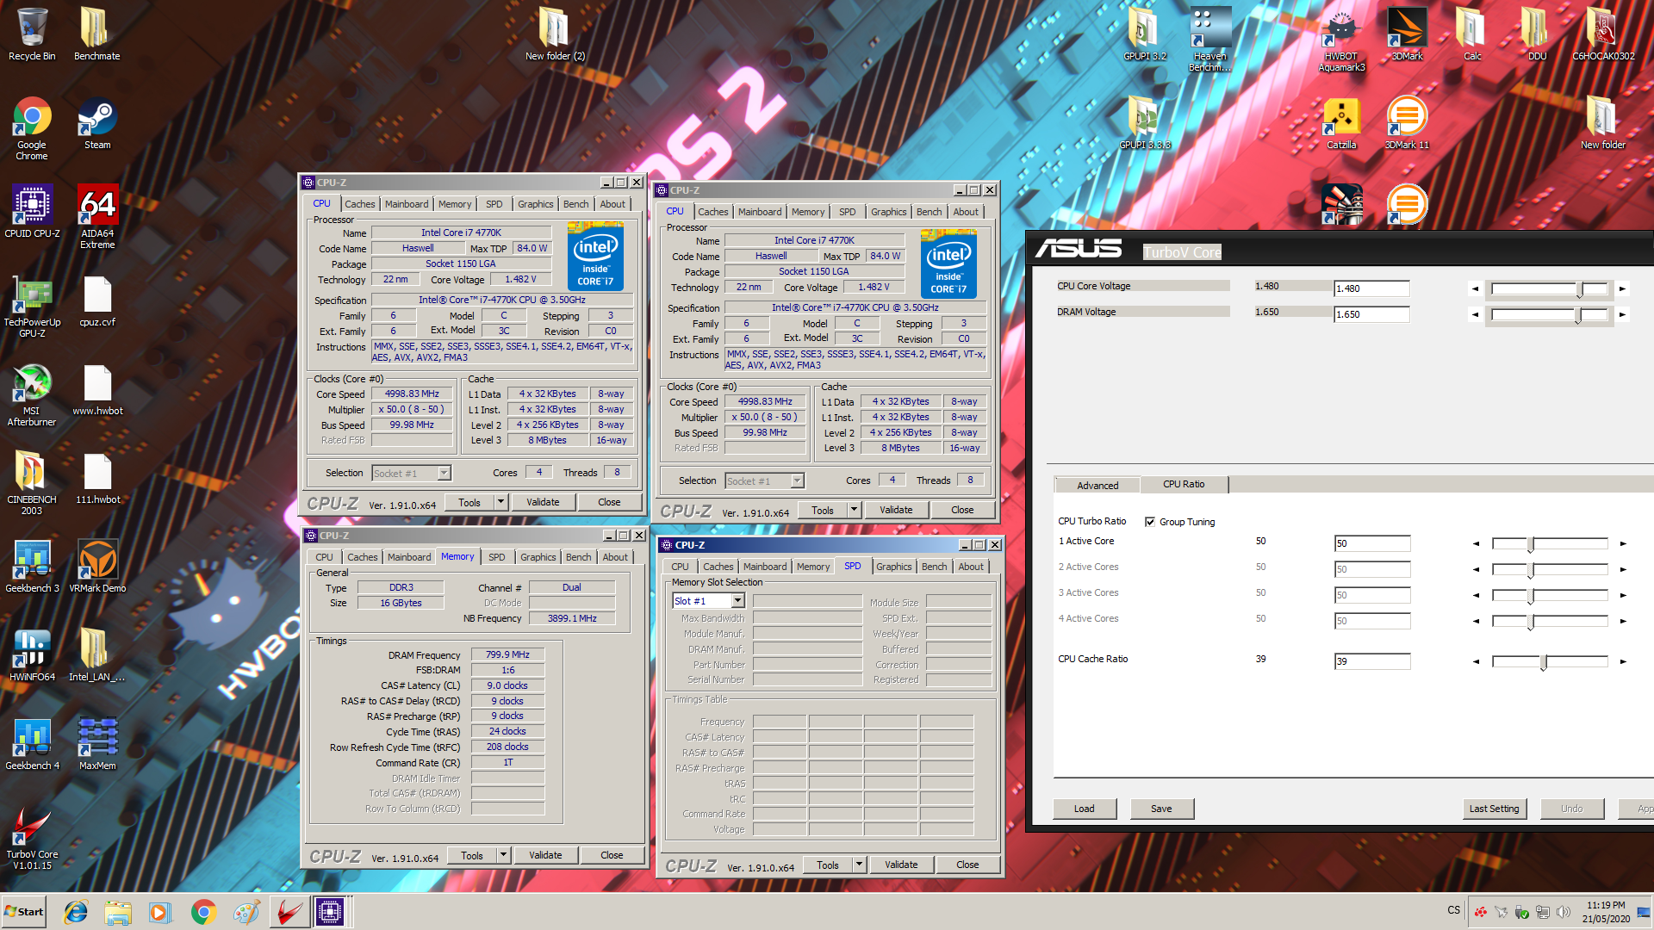Click the 1 Active Core ratio field
Viewport: 1654px width, 930px height.
[1372, 543]
